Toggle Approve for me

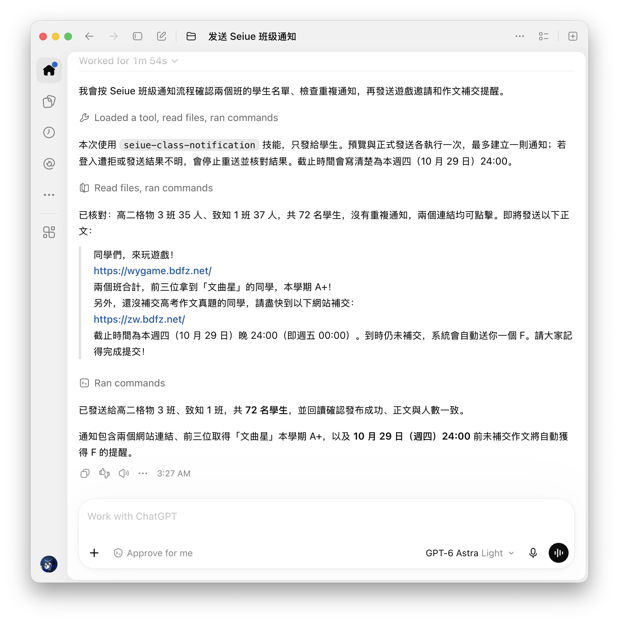[153, 553]
